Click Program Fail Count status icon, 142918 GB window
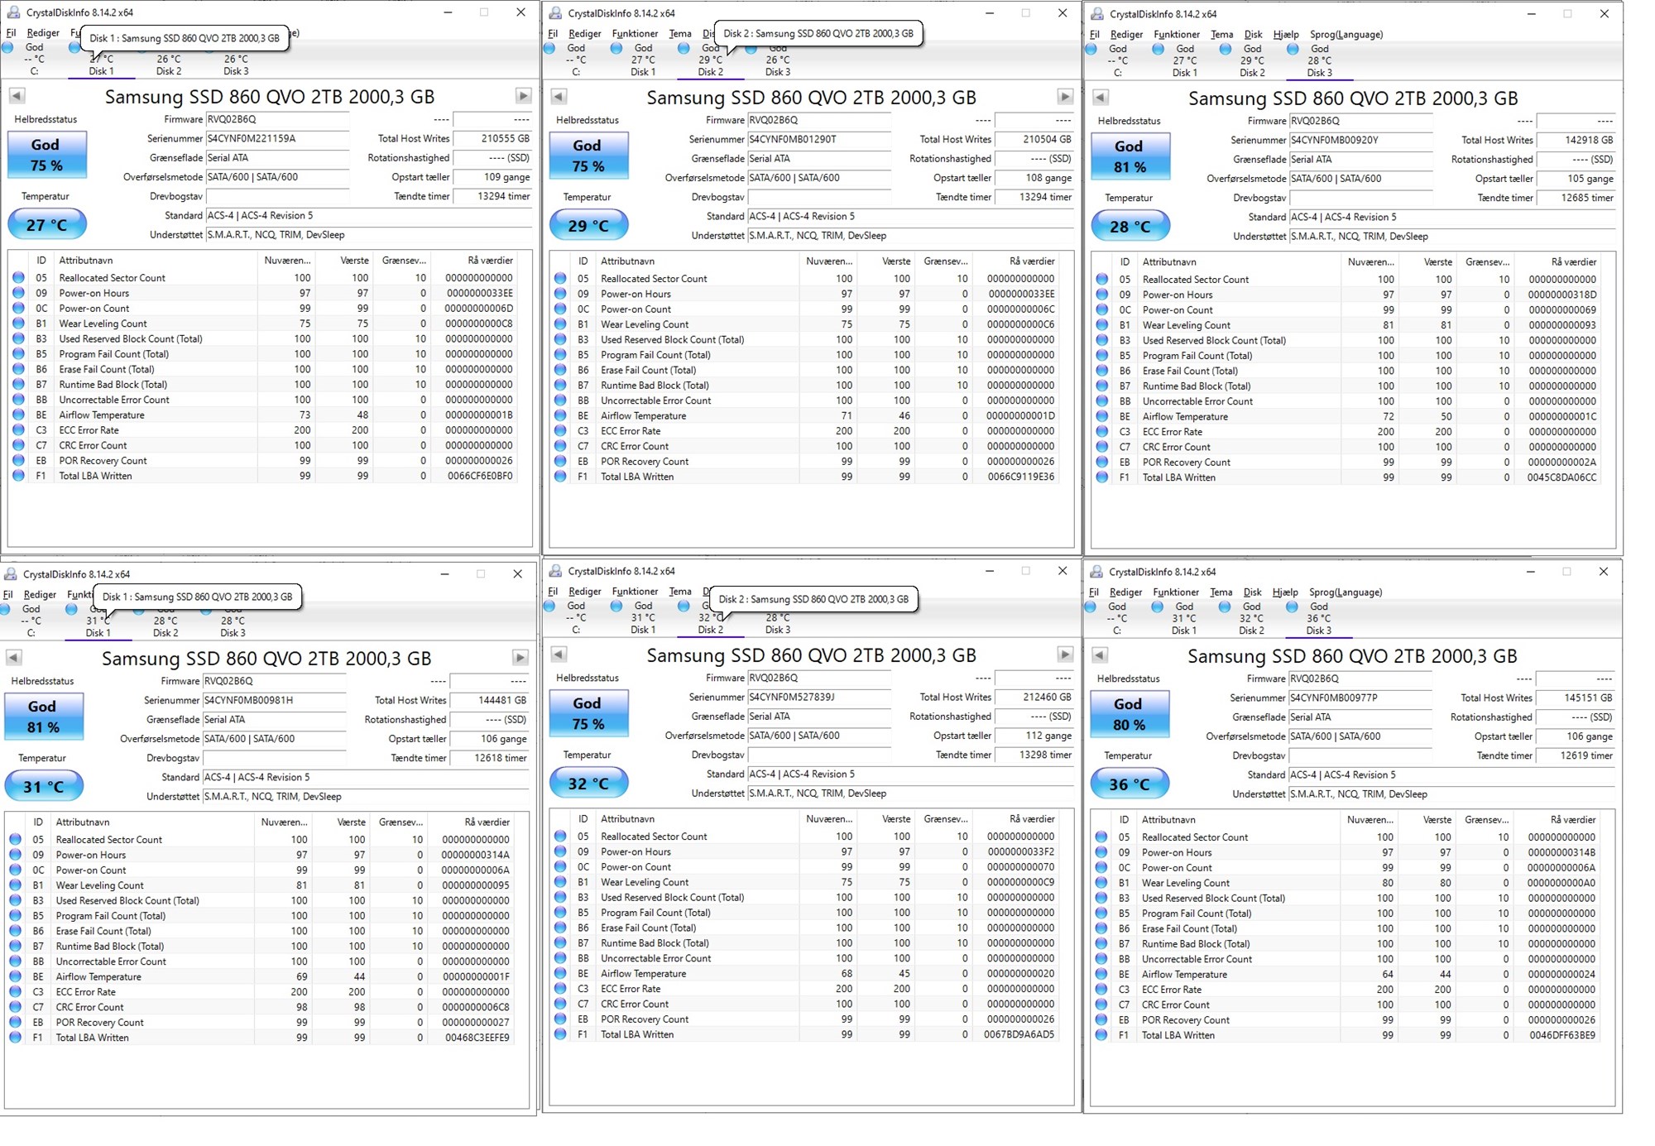 coord(1102,356)
